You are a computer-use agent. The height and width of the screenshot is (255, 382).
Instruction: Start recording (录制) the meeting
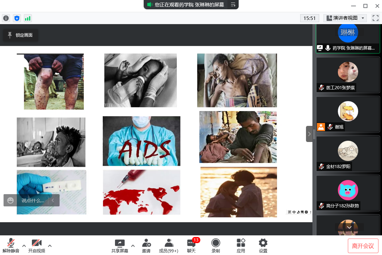(x=215, y=246)
